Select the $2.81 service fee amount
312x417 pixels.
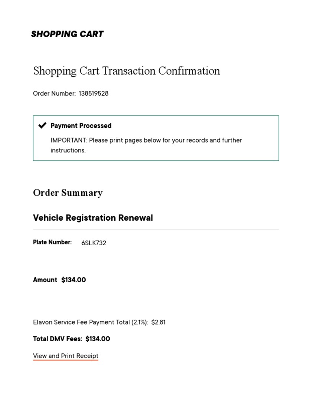tap(158, 323)
